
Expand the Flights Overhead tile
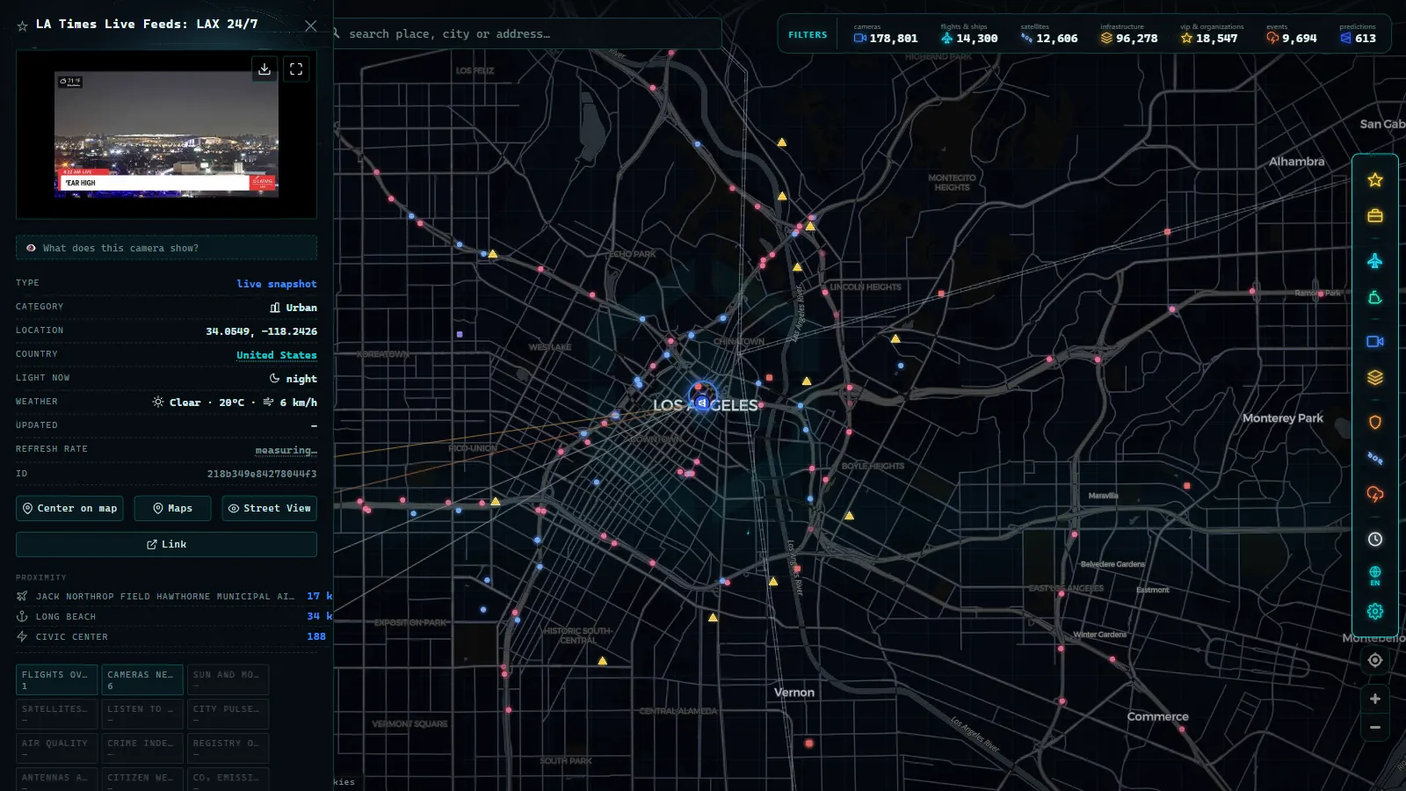click(x=56, y=680)
